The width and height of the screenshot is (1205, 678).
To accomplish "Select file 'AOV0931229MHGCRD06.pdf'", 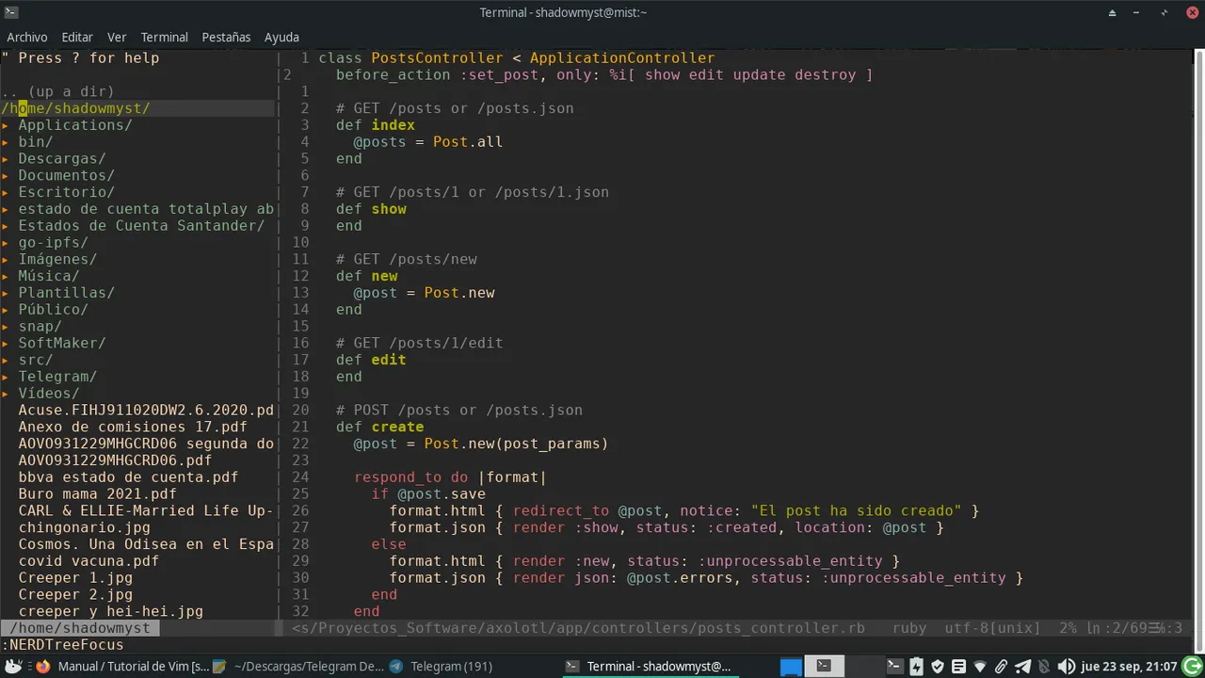I will point(115,460).
